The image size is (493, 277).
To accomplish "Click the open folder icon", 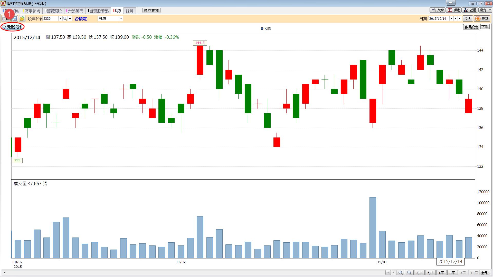I will coord(22,18).
